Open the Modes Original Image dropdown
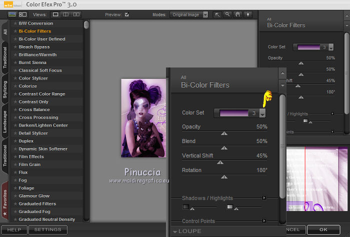The image size is (350, 237). [189, 14]
